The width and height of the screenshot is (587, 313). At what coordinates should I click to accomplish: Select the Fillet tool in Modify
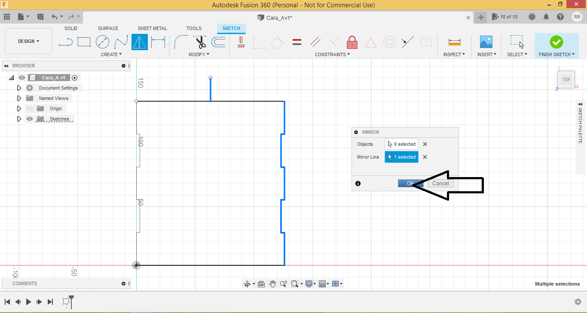point(180,42)
